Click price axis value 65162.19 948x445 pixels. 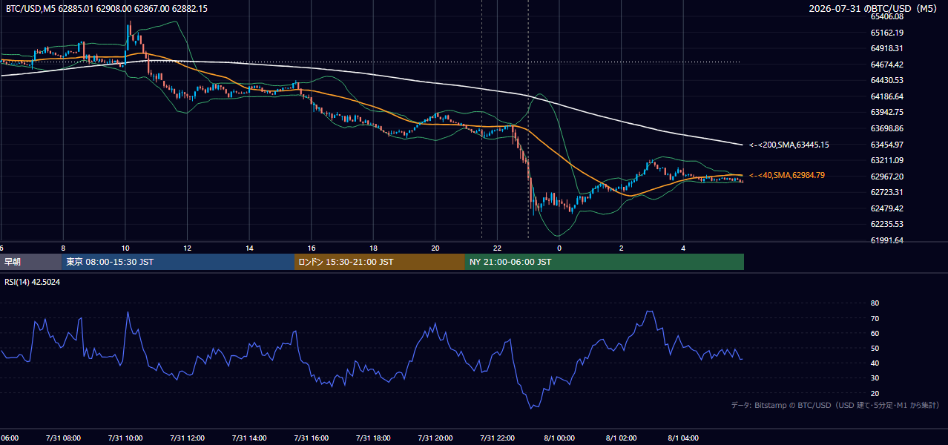point(886,33)
